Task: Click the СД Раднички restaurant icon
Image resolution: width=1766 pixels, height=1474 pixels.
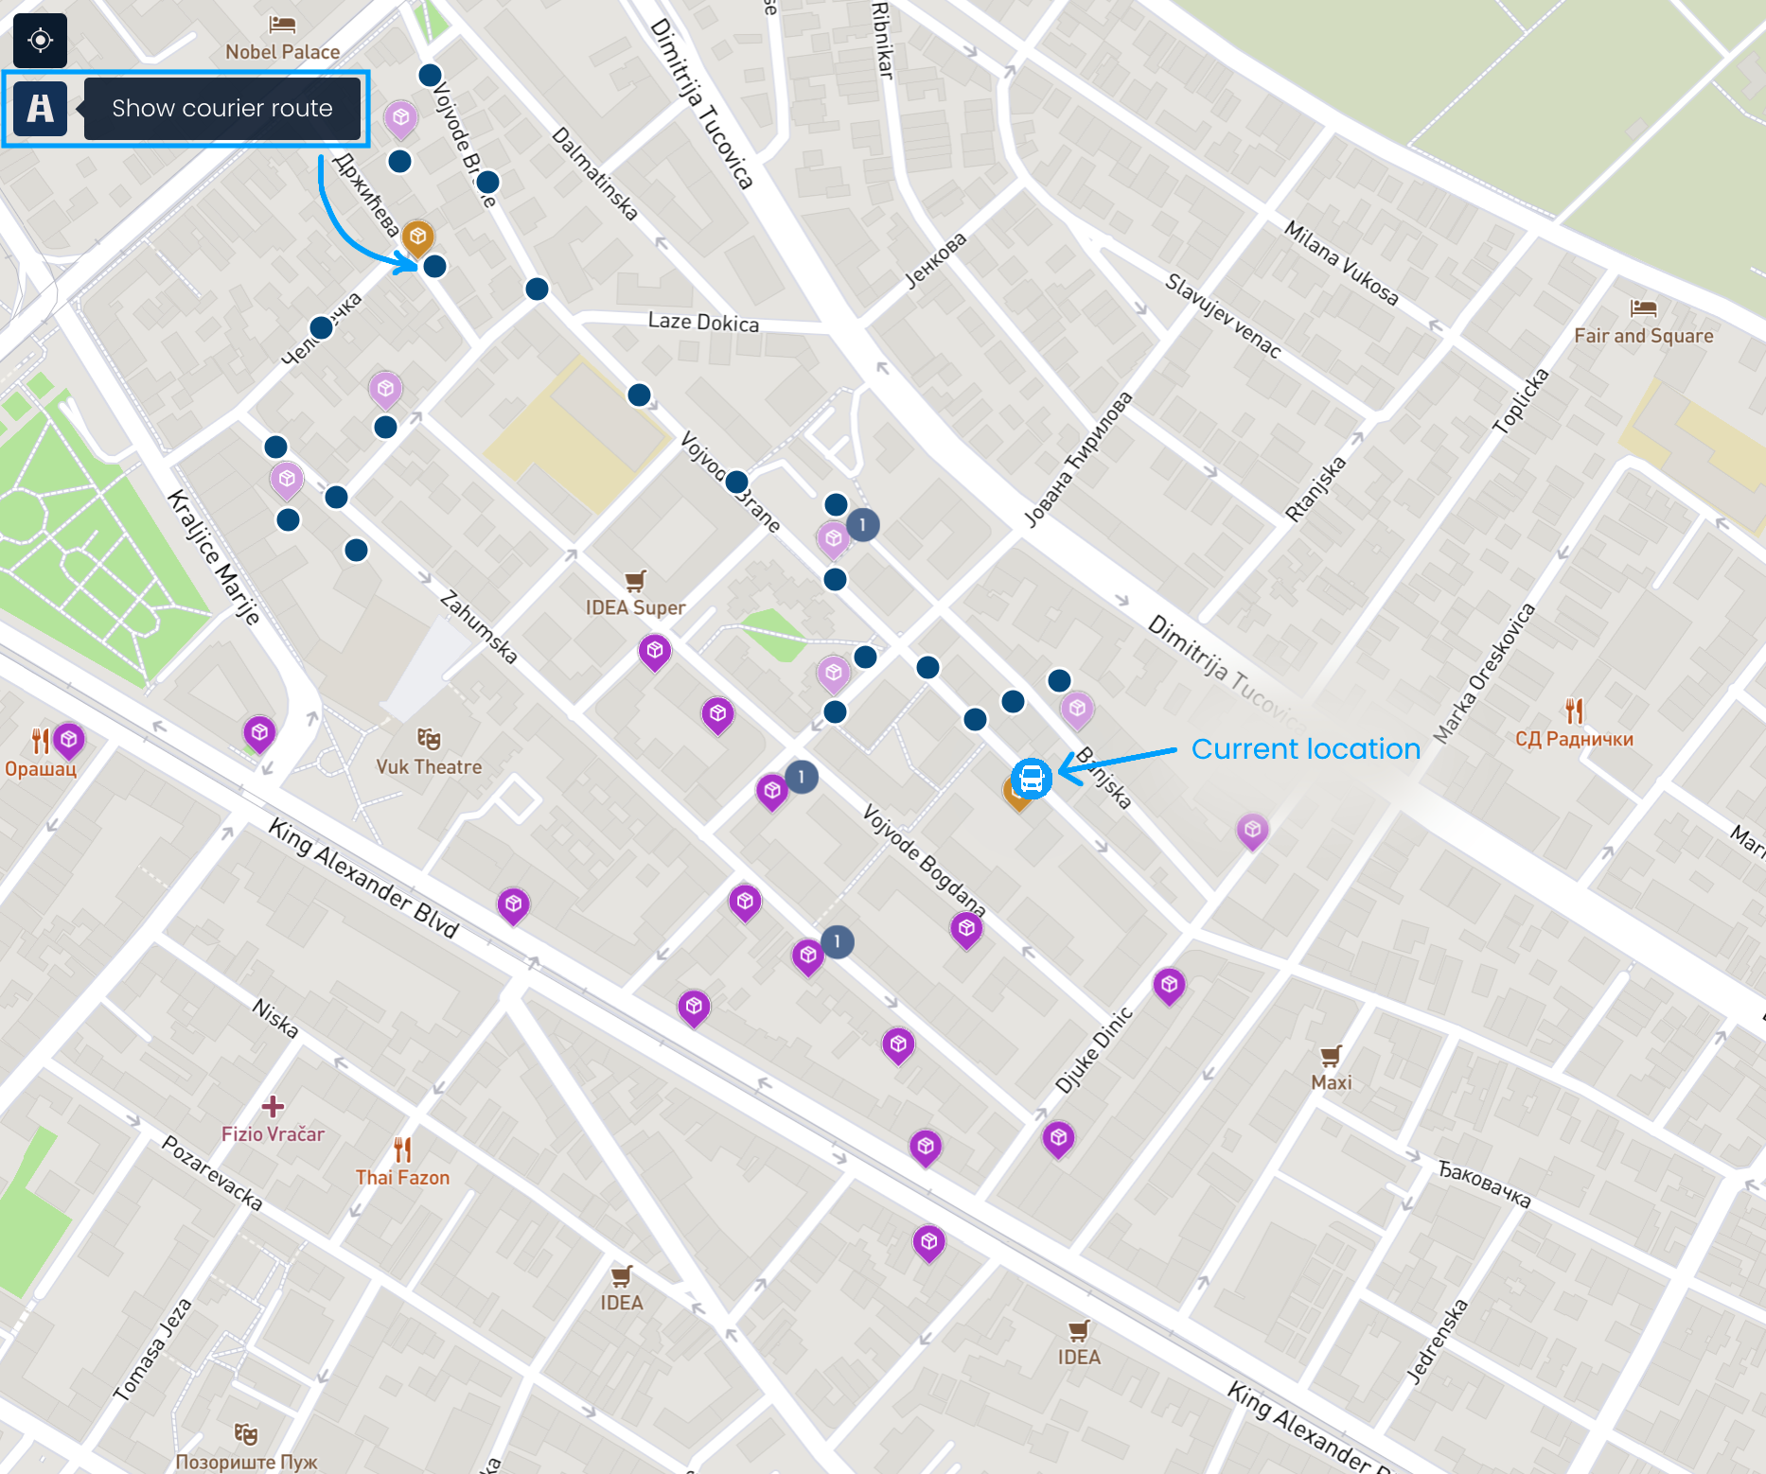Action: (1574, 711)
